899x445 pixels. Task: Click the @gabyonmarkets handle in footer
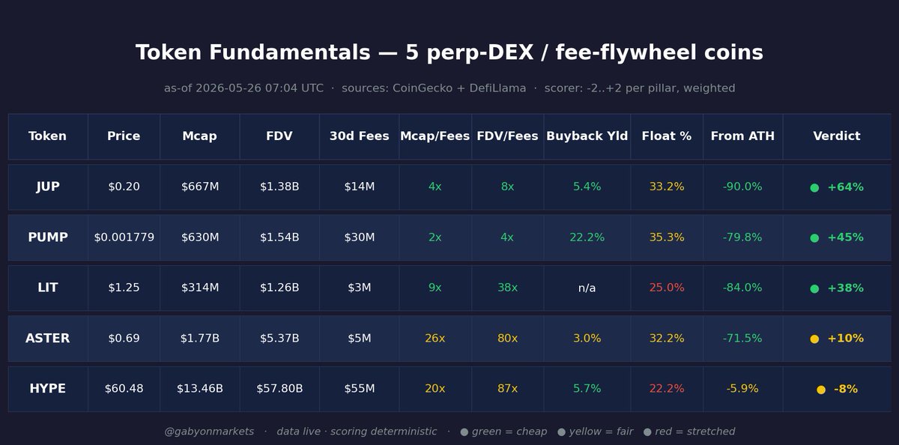(209, 432)
